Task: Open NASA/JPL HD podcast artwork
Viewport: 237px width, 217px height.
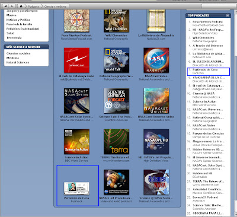Action: coord(156,142)
